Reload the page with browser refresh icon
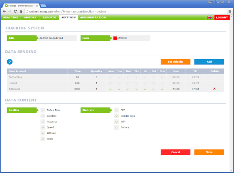Screen dimensions: 234x173 (15, 11)
